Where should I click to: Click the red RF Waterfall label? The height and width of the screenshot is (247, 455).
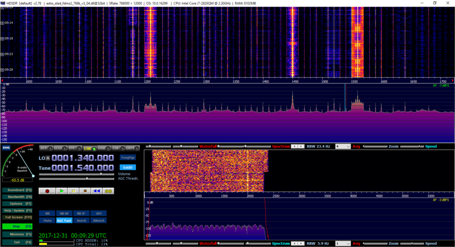point(208,146)
